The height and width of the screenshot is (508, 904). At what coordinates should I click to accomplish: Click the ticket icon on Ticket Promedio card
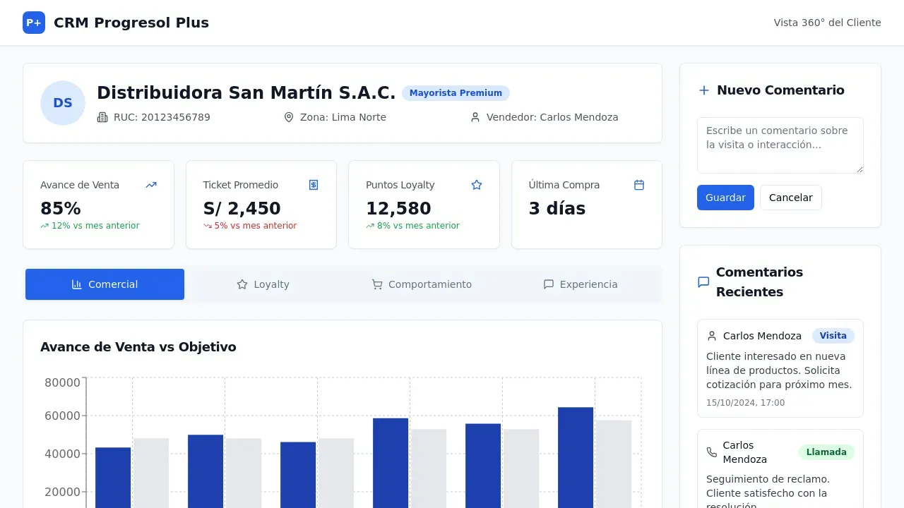point(313,184)
